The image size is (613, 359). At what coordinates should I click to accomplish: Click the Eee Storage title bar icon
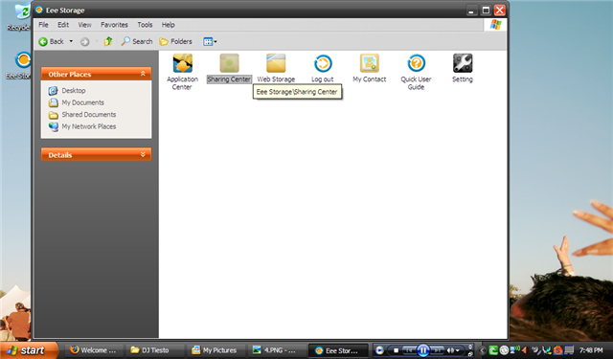click(x=39, y=10)
